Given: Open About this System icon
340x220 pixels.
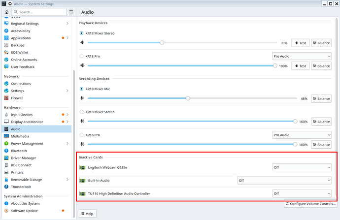Looking at the screenshot, I should click(x=6, y=203).
